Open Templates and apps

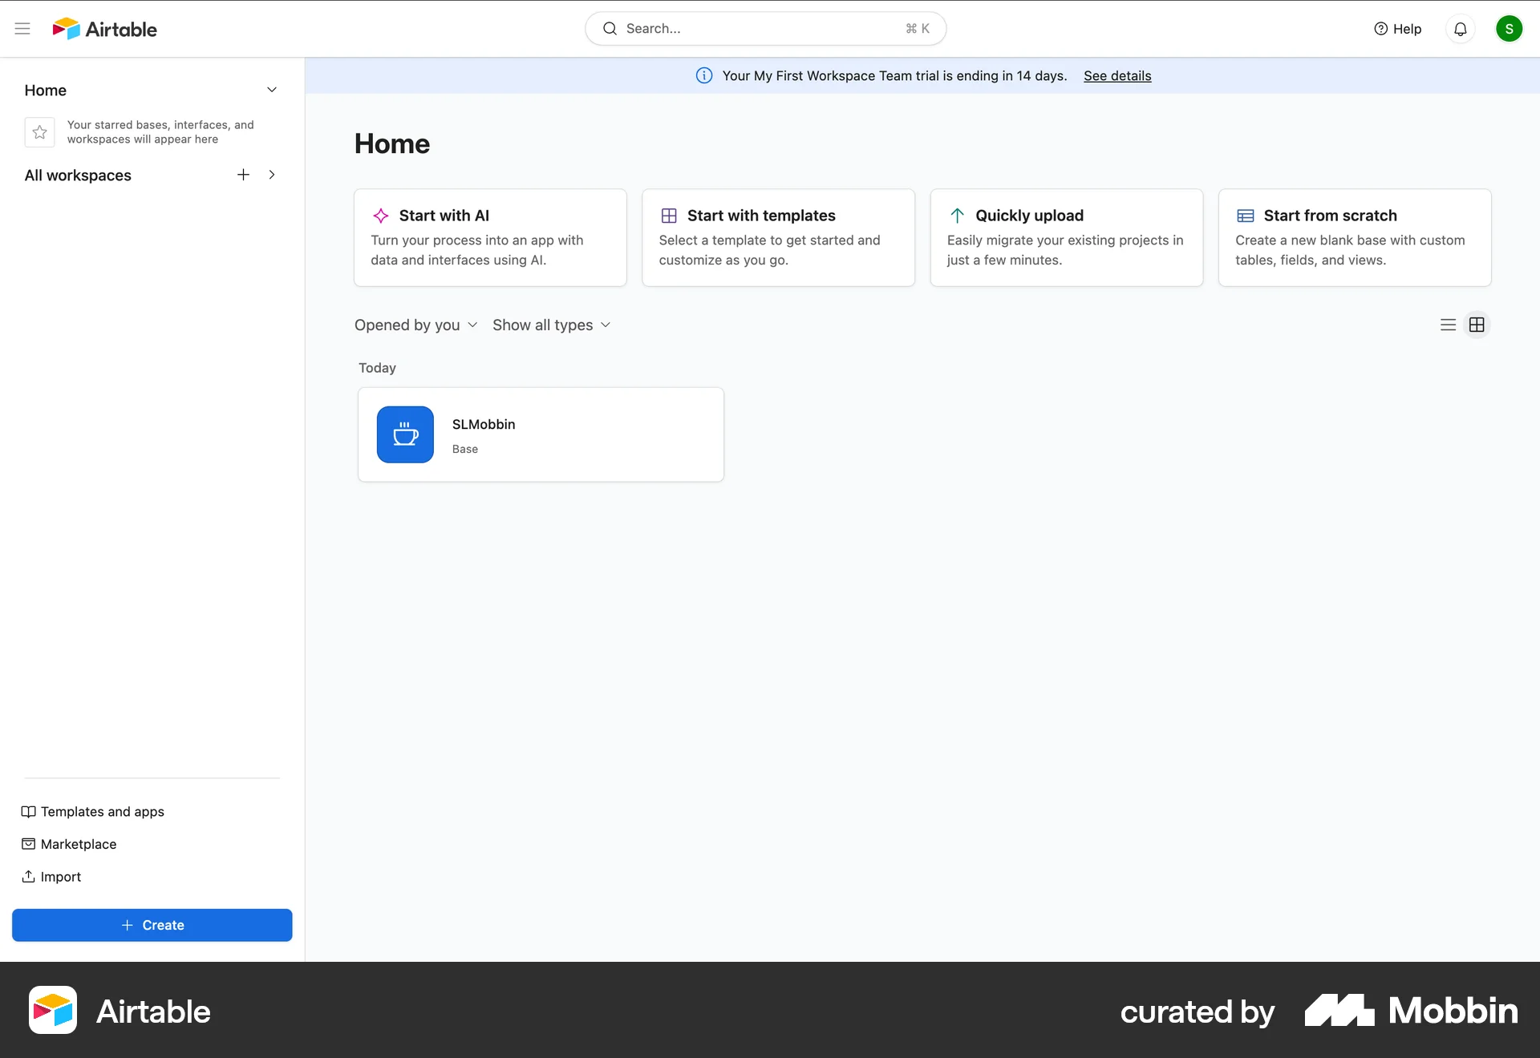(x=102, y=811)
